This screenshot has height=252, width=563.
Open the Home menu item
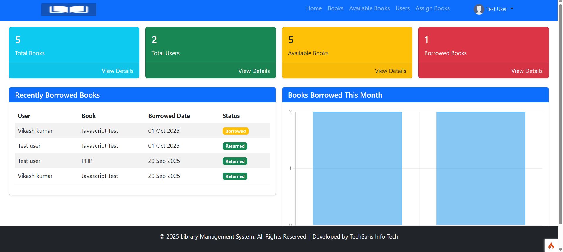314,8
